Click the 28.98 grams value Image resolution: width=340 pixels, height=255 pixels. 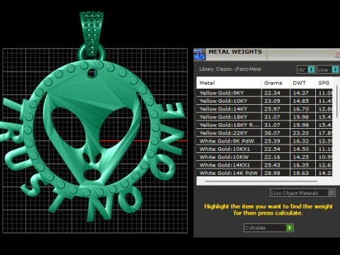coord(272,173)
